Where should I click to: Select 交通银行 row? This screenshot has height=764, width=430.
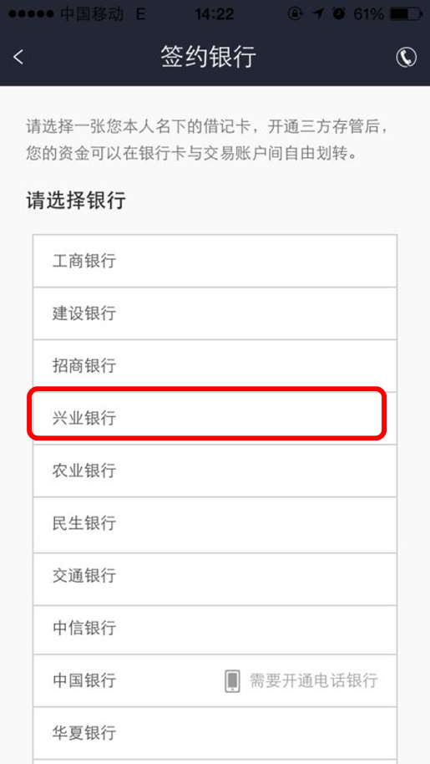[215, 576]
